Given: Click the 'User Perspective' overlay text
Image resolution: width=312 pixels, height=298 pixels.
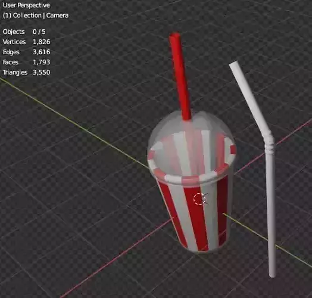Looking at the screenshot, I should point(26,5).
